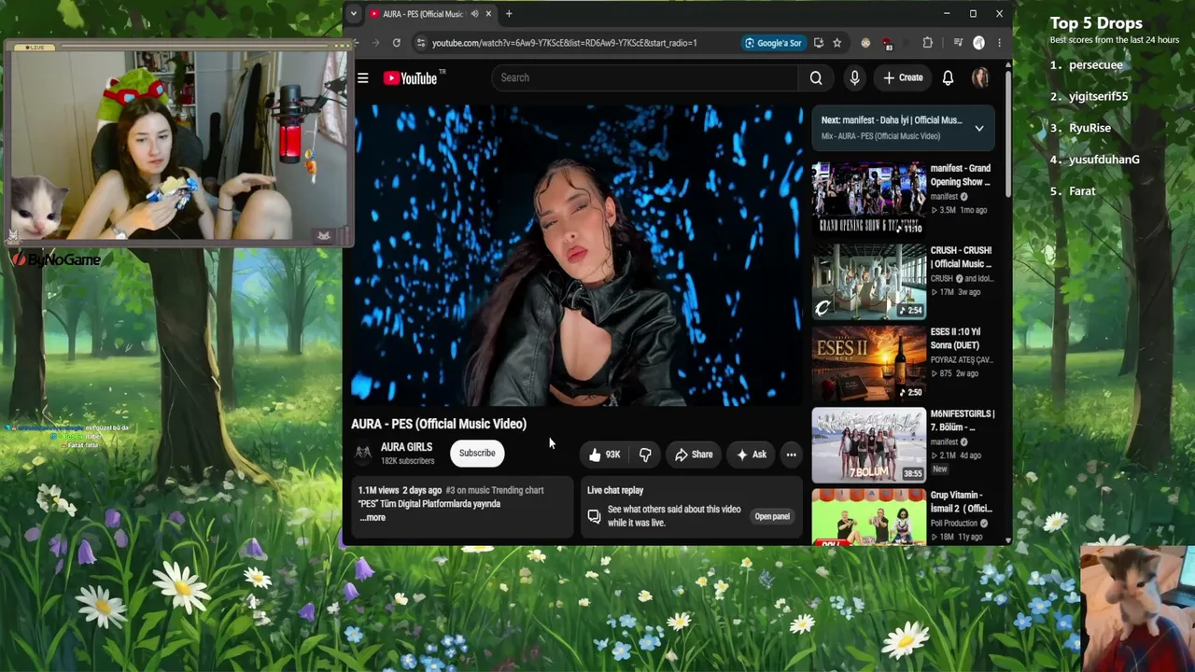
Task: Click the 'AURA - PES (Official Music Video)' title
Action: point(439,425)
